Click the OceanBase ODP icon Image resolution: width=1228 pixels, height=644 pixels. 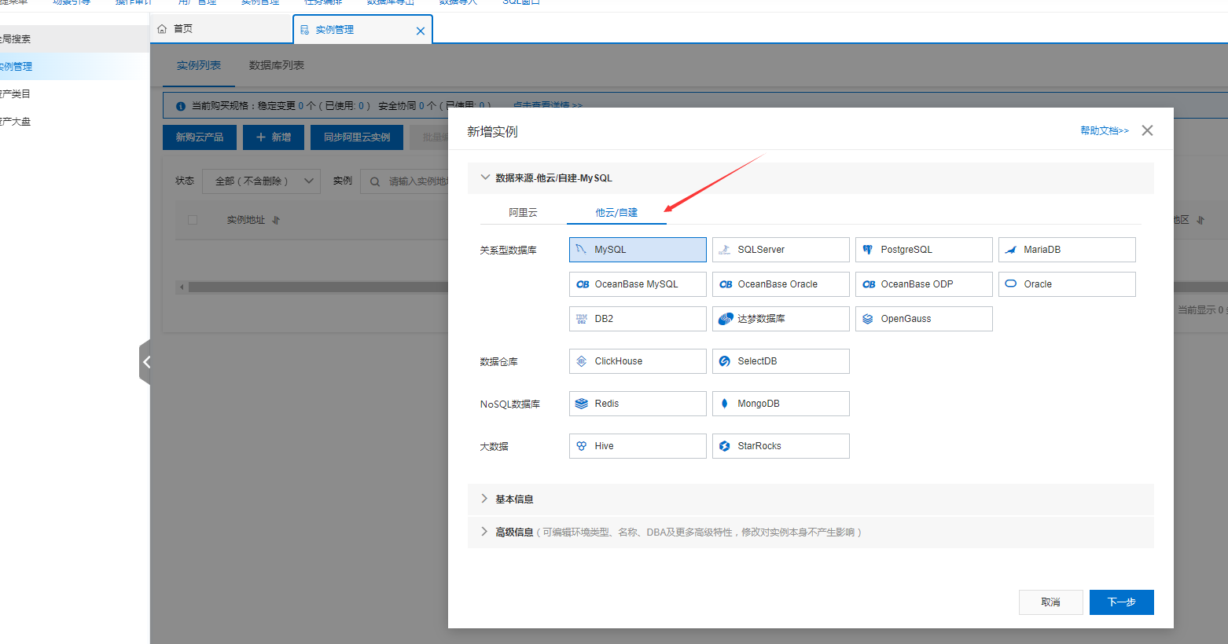click(869, 284)
